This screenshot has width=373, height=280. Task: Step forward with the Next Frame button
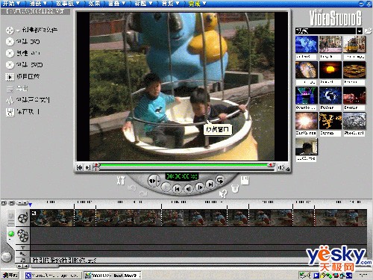(200, 187)
